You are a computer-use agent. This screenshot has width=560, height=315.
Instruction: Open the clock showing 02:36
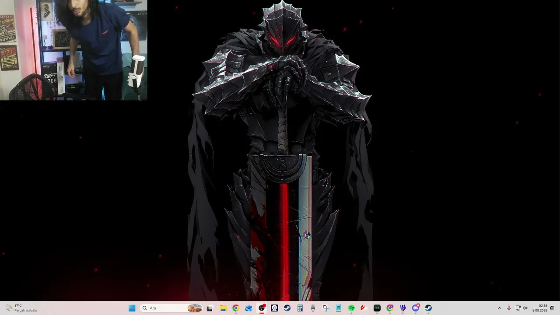point(540,308)
